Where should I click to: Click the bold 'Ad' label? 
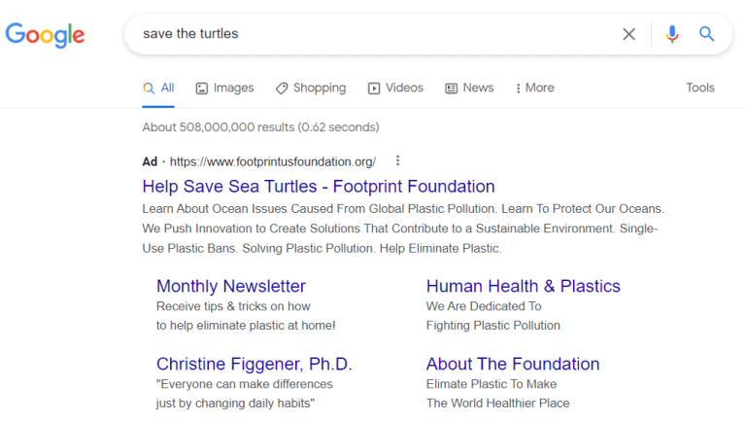pyautogui.click(x=150, y=162)
